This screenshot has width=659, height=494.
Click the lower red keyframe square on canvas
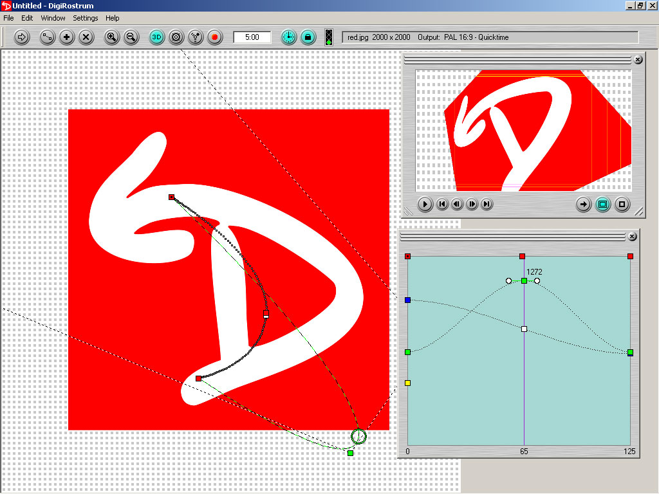coord(198,378)
